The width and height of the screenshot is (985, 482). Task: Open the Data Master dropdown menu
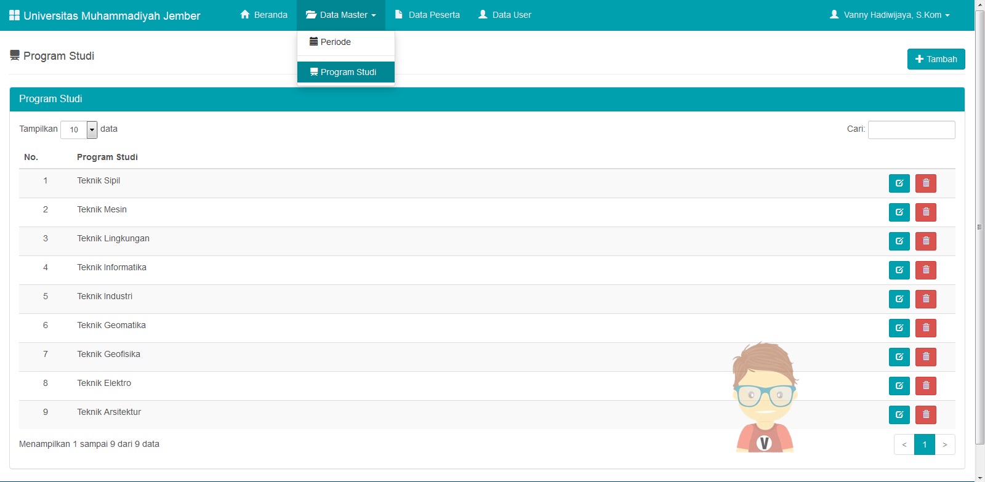pos(341,15)
